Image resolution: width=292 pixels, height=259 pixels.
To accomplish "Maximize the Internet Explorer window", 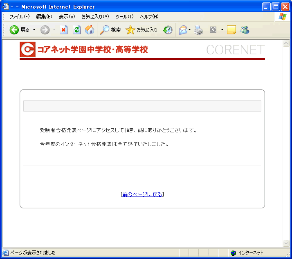I will [x=276, y=7].
